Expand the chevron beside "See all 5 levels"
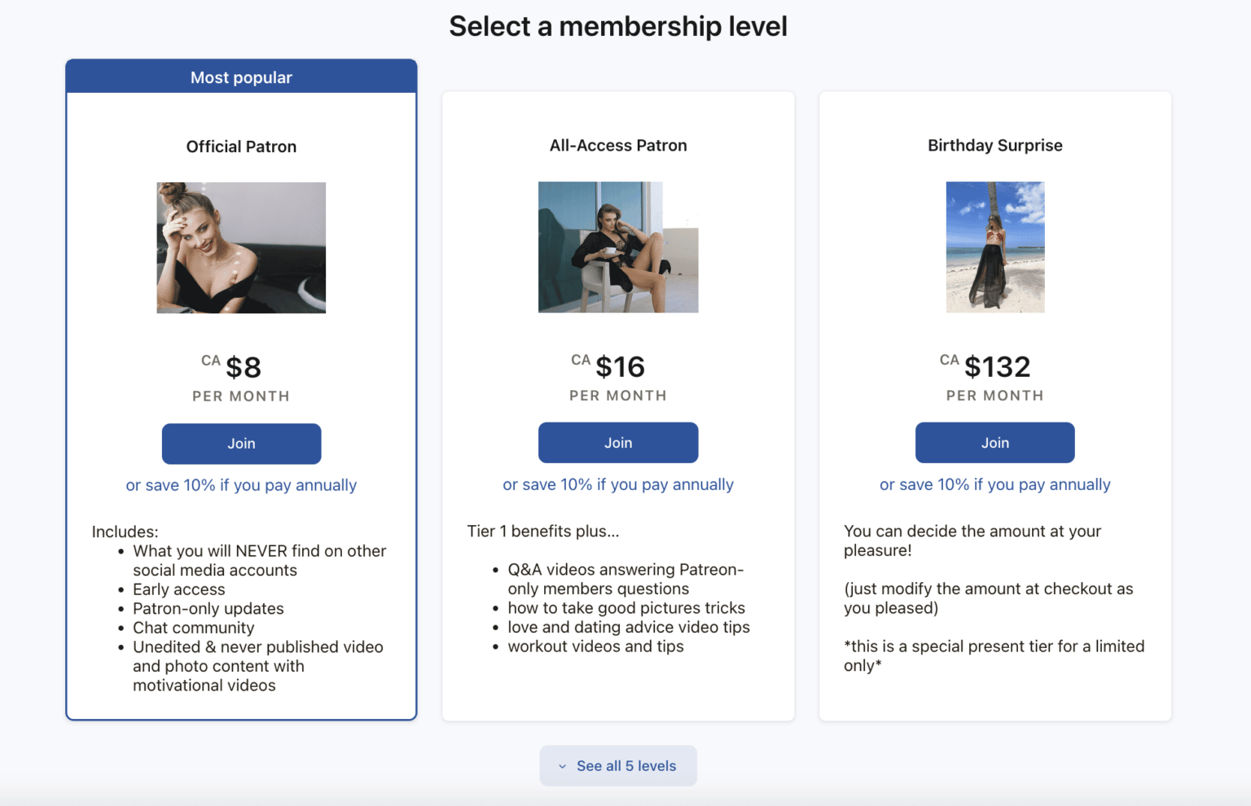 tap(562, 766)
